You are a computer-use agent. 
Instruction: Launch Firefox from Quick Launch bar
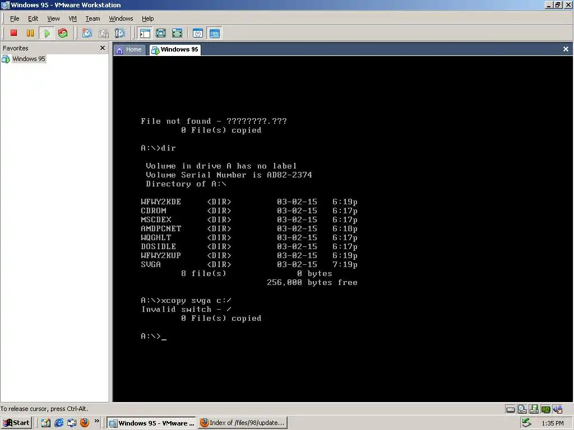pyautogui.click(x=85, y=423)
